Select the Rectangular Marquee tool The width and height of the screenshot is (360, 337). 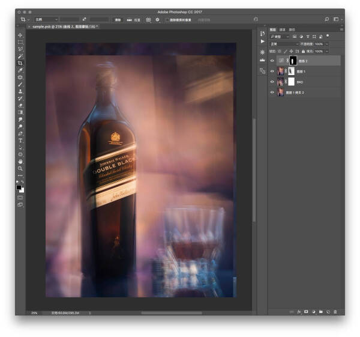(x=20, y=42)
